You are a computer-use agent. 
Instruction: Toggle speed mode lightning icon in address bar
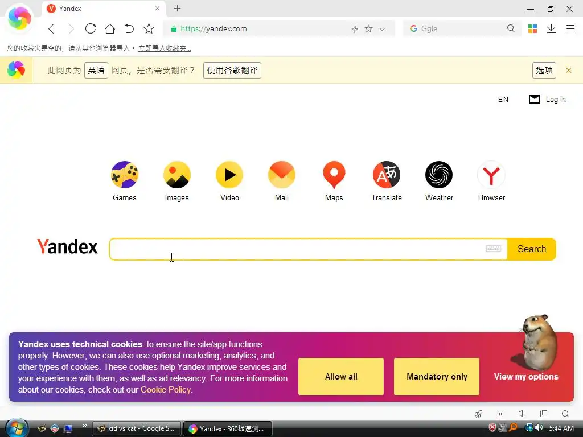(355, 29)
